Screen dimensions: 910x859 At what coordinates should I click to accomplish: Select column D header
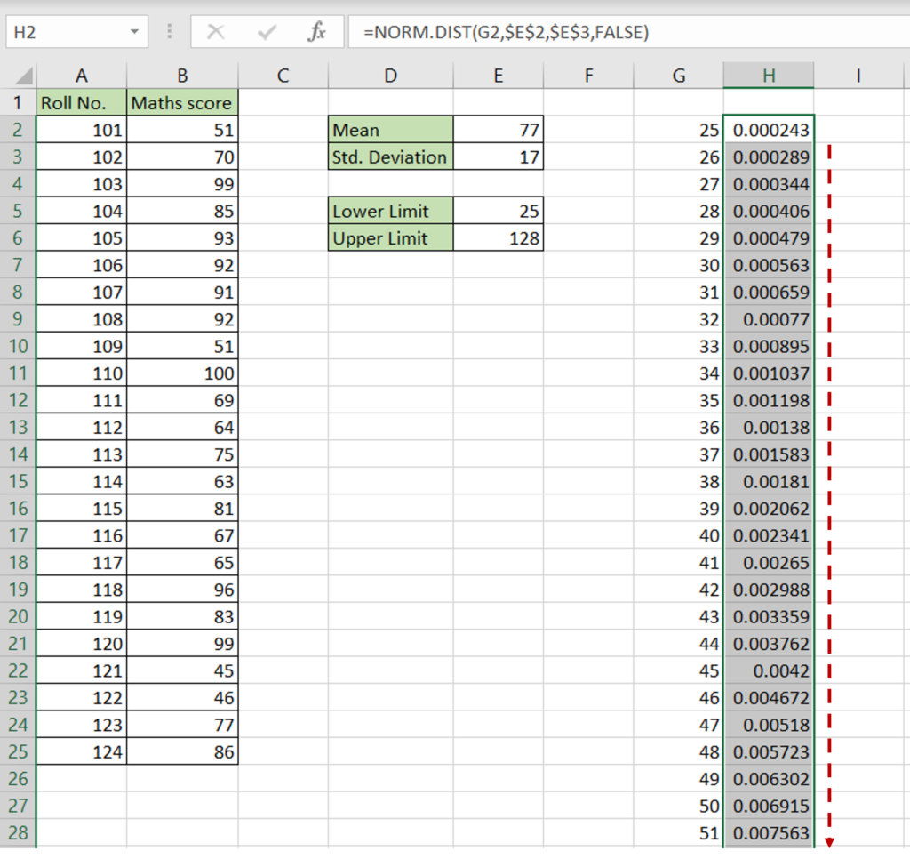[x=390, y=76]
